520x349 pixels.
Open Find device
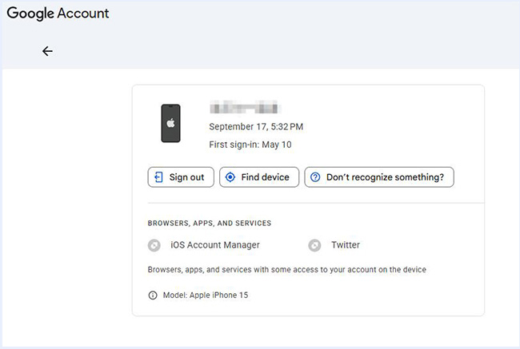259,177
